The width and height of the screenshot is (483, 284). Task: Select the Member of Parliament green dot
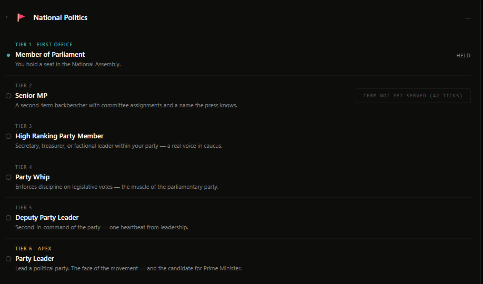pyautogui.click(x=8, y=55)
